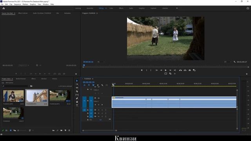
Task: Open the Markers menu
Action: pos(25,4)
